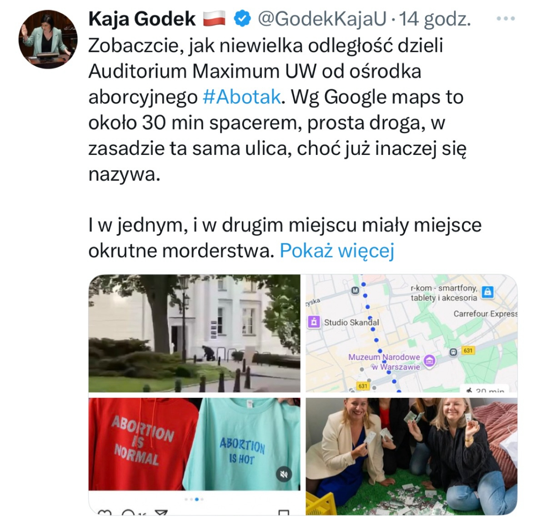Unmute video via the speaker icon
Viewport: 536px width, 525px height.
tap(284, 474)
